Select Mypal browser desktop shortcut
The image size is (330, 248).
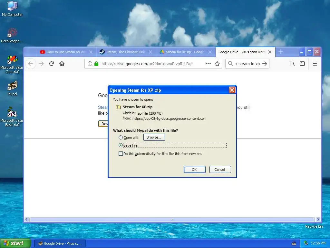click(x=13, y=88)
